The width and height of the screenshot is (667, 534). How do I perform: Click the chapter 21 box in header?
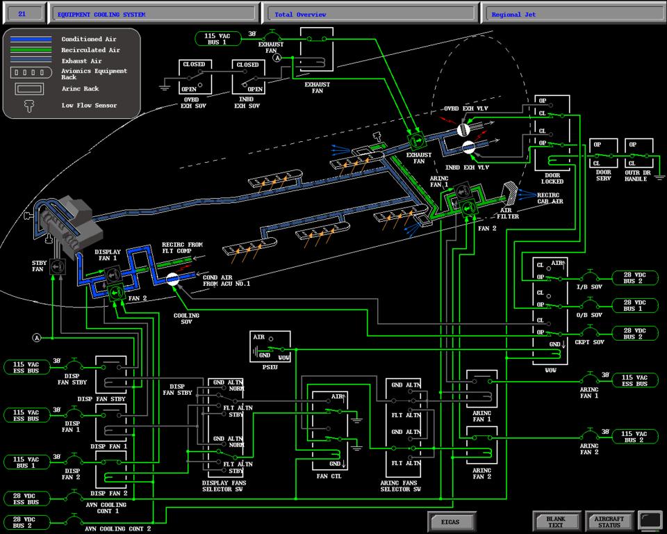pyautogui.click(x=22, y=14)
